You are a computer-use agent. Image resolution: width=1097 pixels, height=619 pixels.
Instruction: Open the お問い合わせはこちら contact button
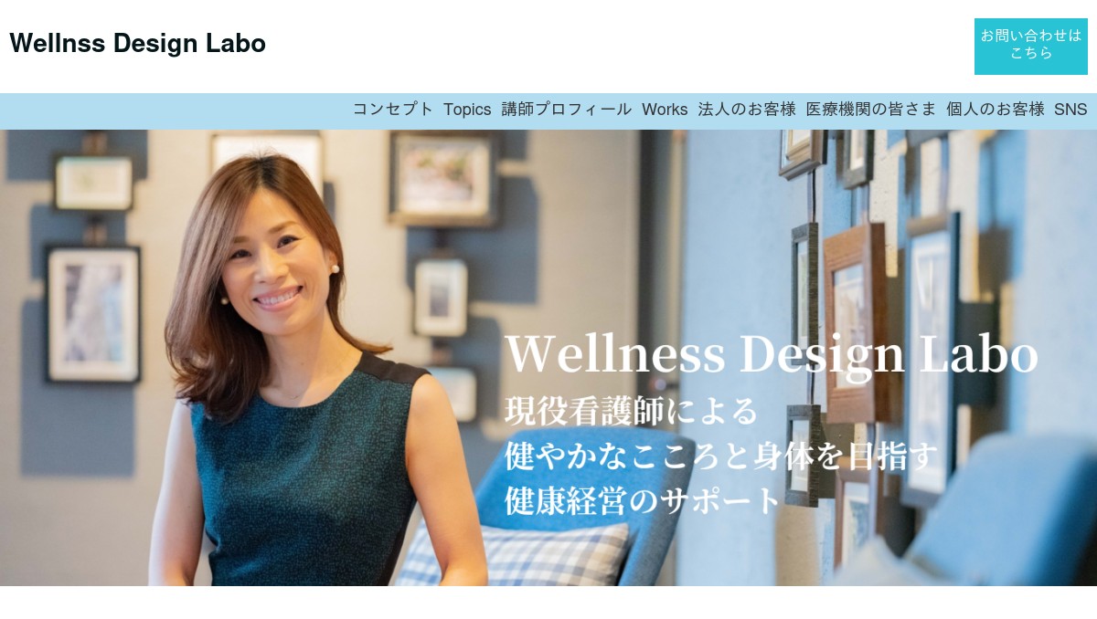tap(1031, 46)
